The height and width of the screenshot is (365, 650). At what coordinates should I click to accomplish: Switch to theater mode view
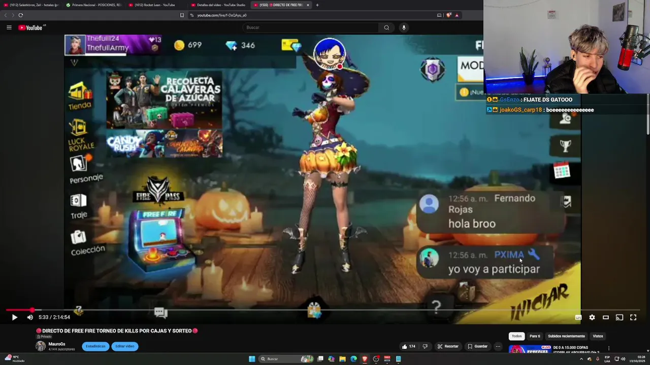(x=606, y=317)
